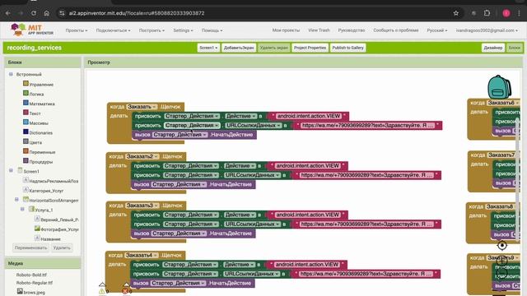Open the Dictionaries blocks drawer
The width and height of the screenshot is (527, 296).
tap(40, 133)
